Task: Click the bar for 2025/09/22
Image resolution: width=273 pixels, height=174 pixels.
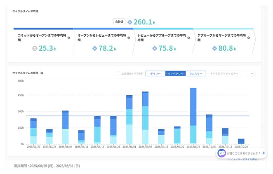Action: click(177, 135)
